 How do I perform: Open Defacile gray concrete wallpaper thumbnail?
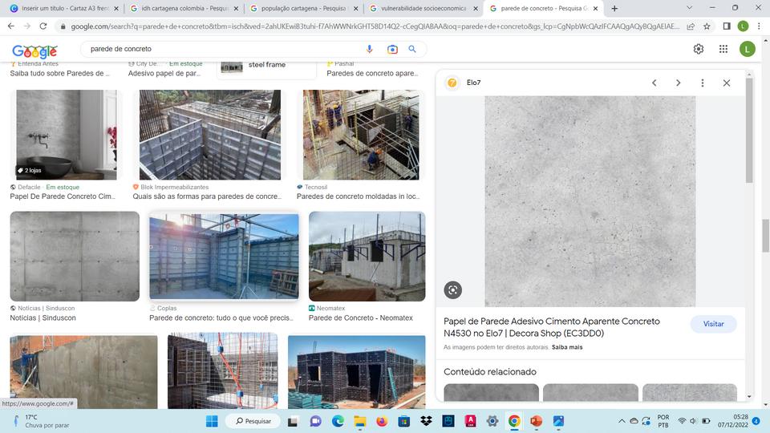pyautogui.click(x=67, y=135)
